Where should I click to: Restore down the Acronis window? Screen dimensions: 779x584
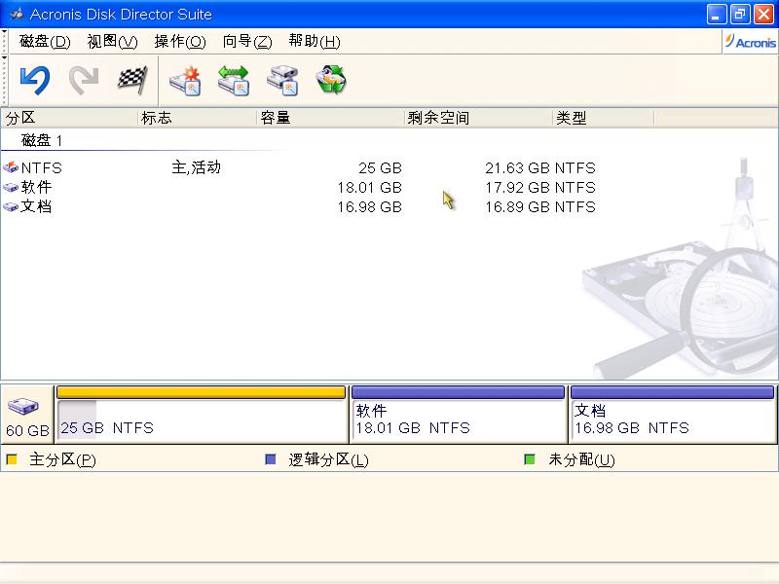740,14
